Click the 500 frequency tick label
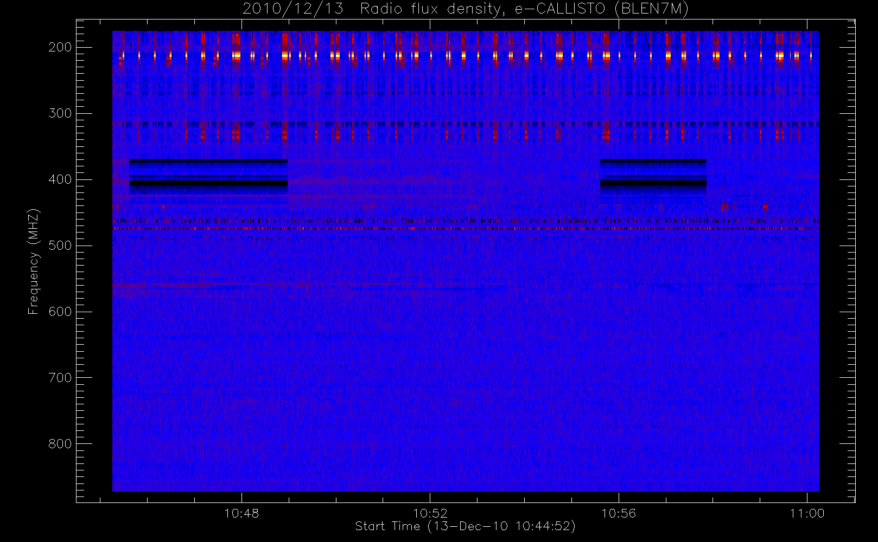The height and width of the screenshot is (542, 878). point(60,246)
